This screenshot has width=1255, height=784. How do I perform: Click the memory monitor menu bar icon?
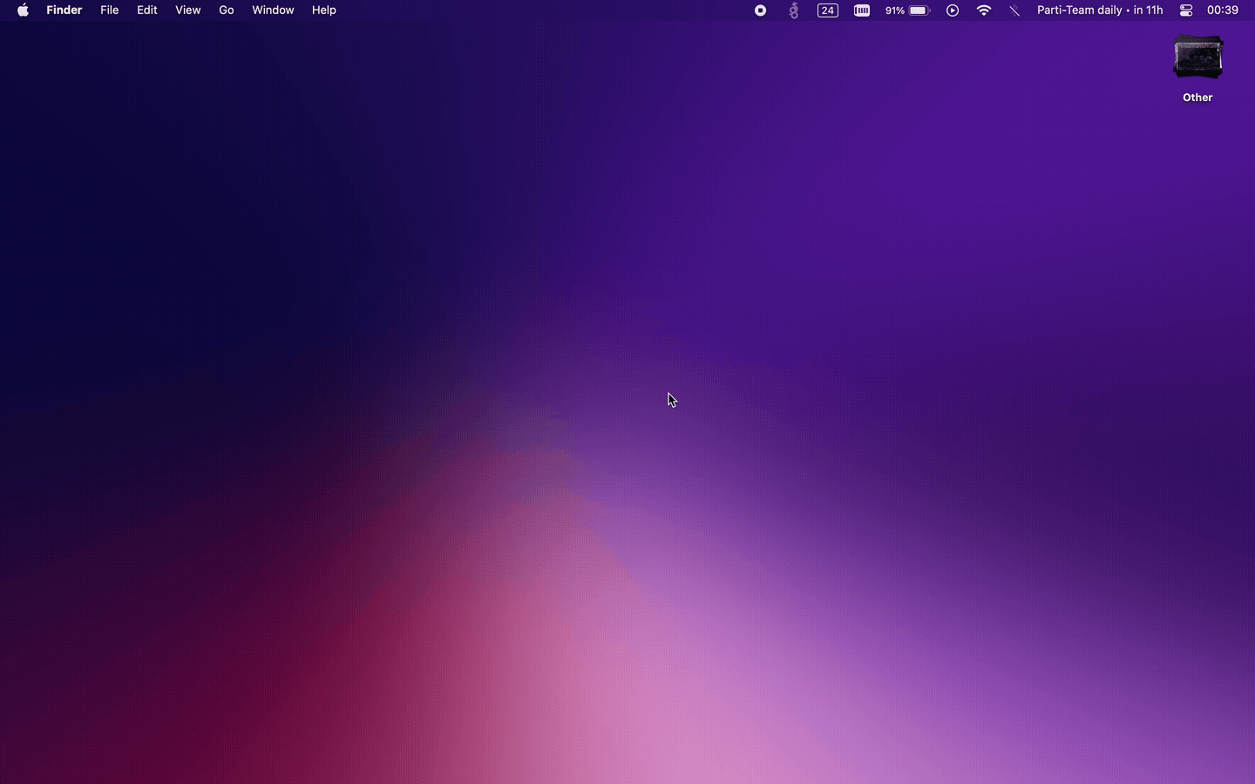coord(861,10)
